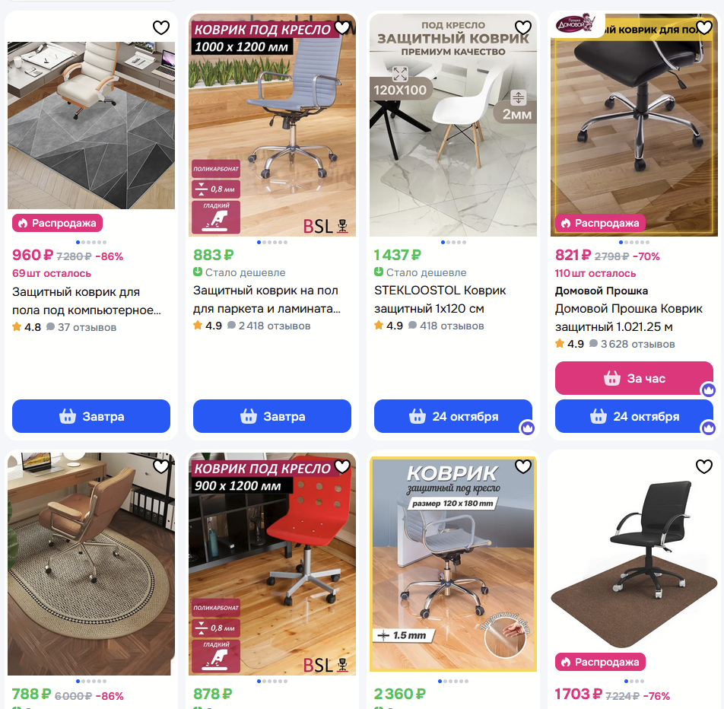Open STEKLOOSTOL Коврик защитный 1х120 см link

(x=440, y=299)
